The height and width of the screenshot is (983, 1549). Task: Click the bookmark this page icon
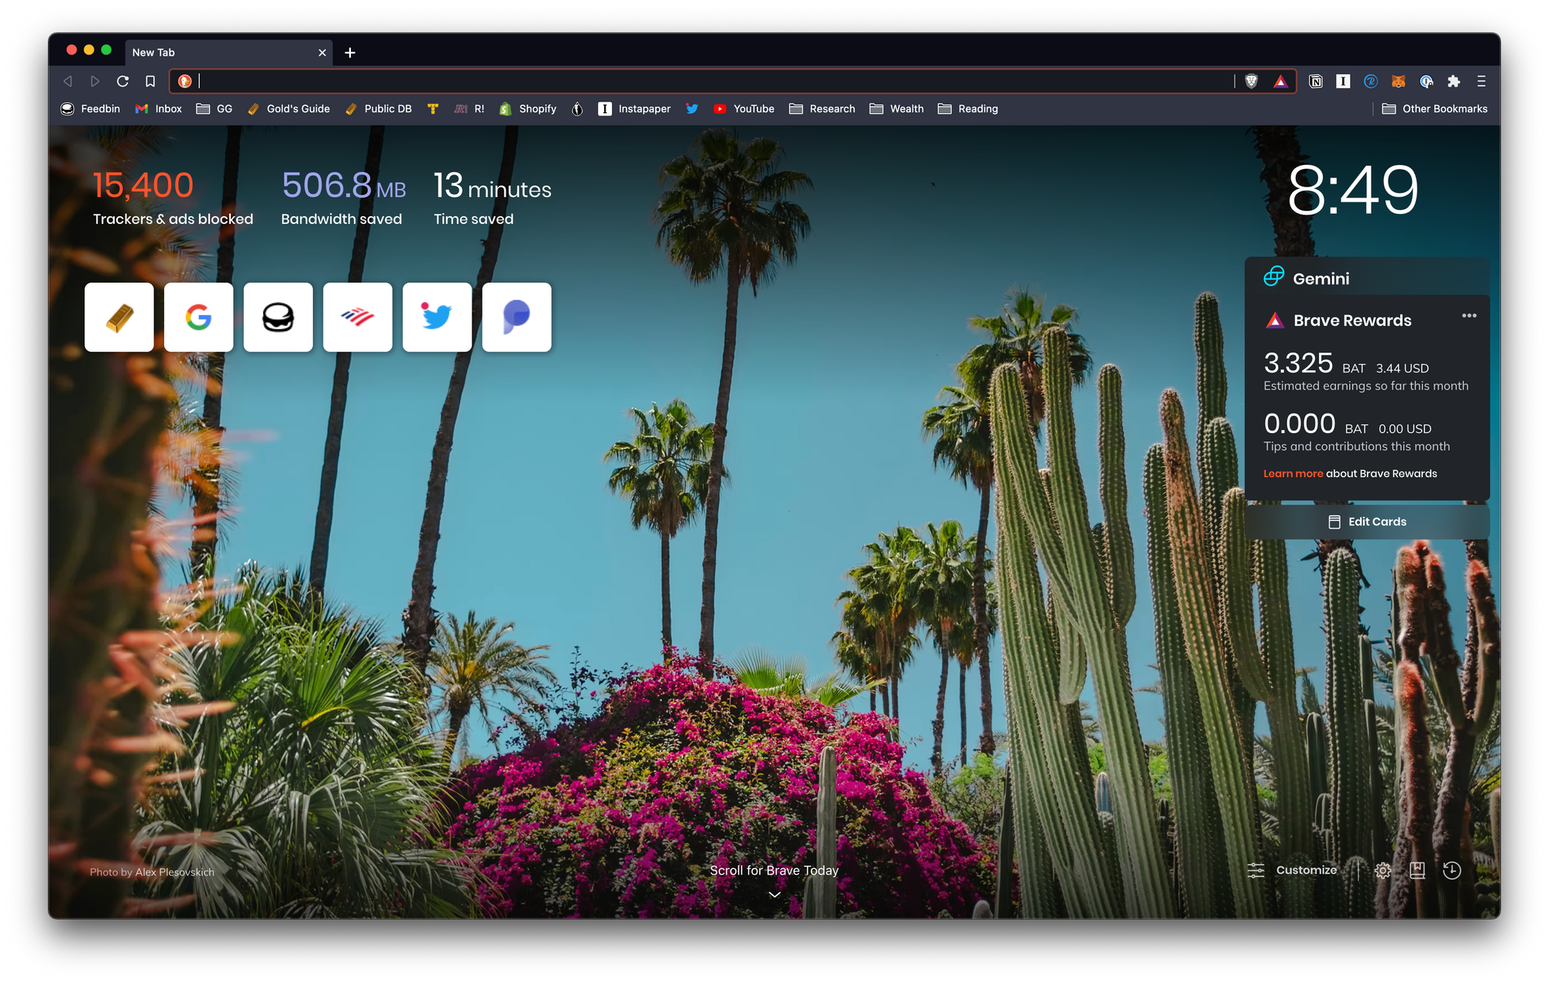pos(150,81)
